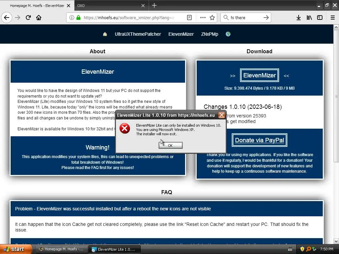The height and width of the screenshot is (254, 339).
Task: Open page actions three-dots menu
Action: click(x=203, y=18)
